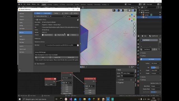179x101 pixels.
Task: Browse for the SDK Path folder
Action: 78,45
